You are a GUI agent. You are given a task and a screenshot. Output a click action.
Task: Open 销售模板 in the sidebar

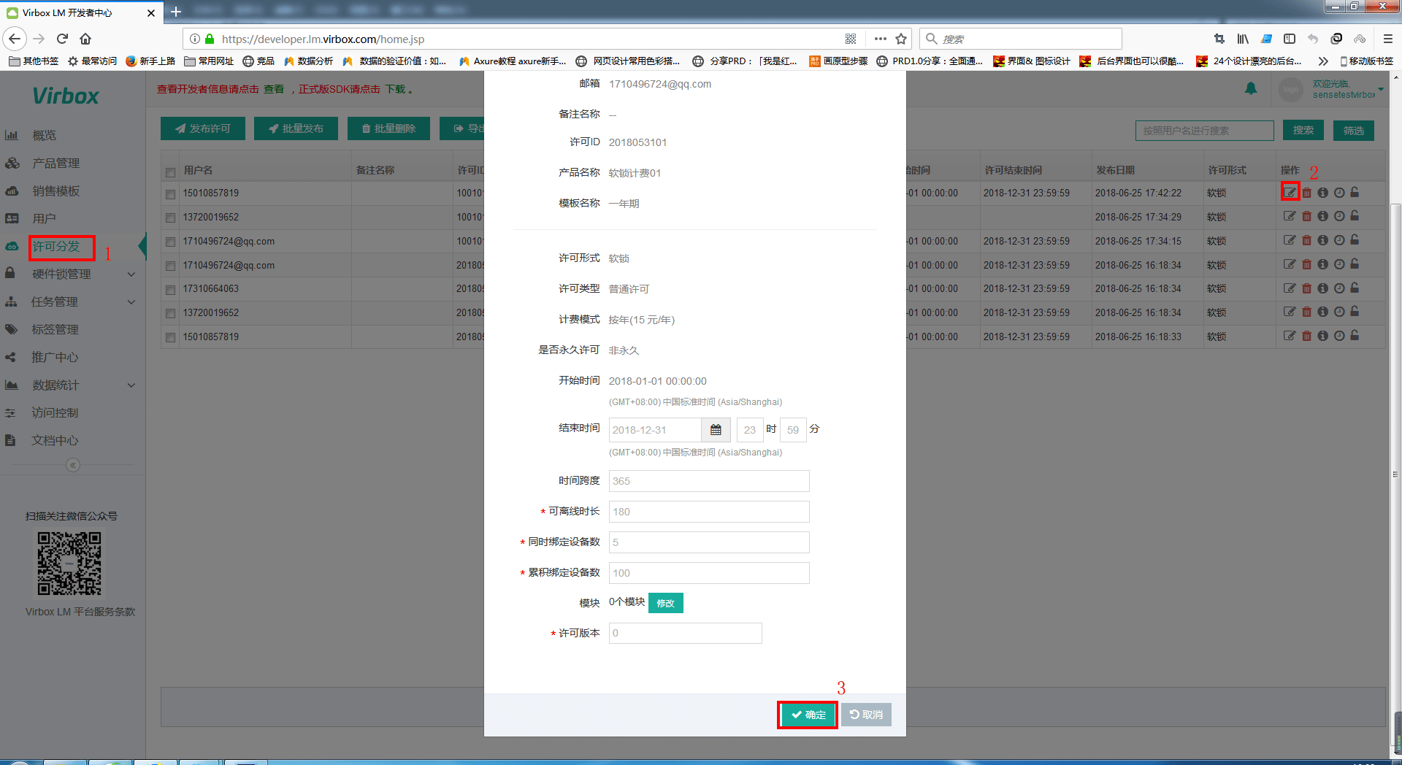point(55,191)
